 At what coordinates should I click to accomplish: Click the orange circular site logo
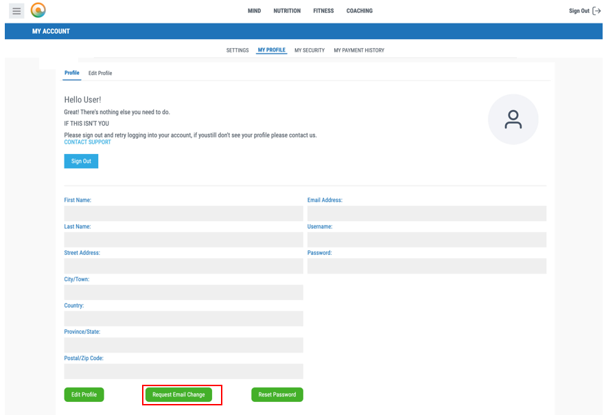38,10
